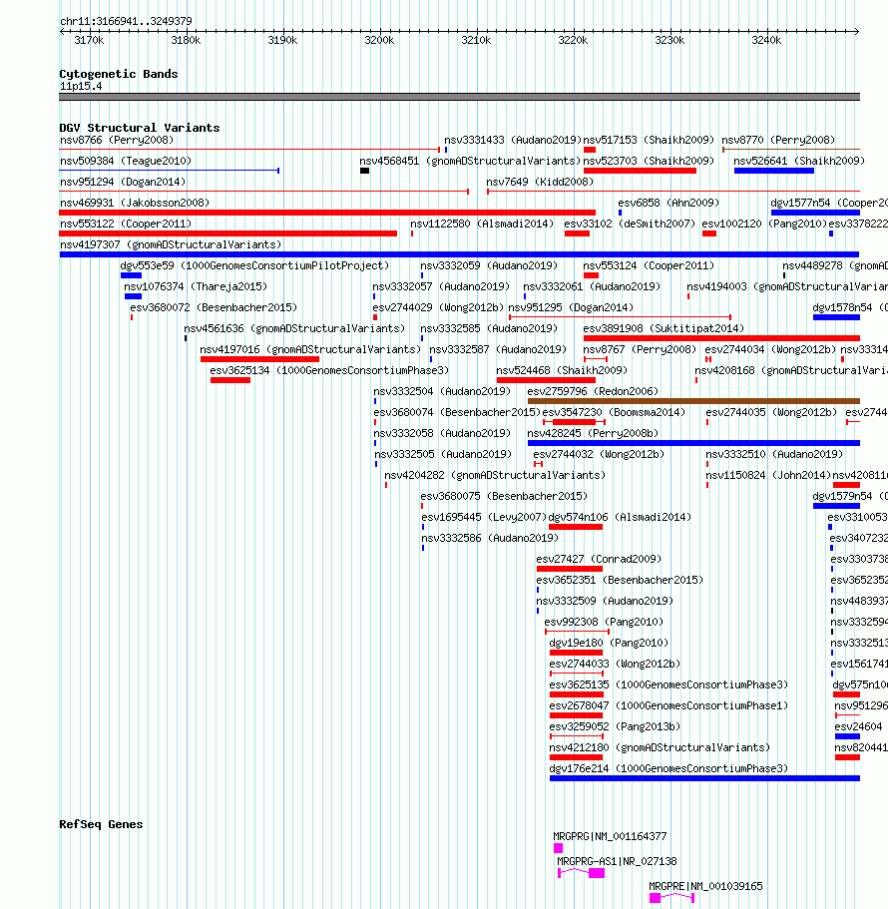
Task: Open the nsv8766 (Perry2008) variant label
Action: pyautogui.click(x=117, y=141)
